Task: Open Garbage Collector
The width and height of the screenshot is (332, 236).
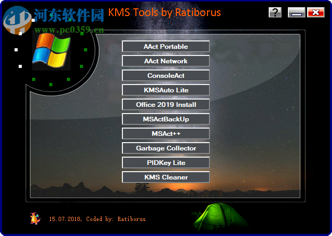Action: [165, 148]
